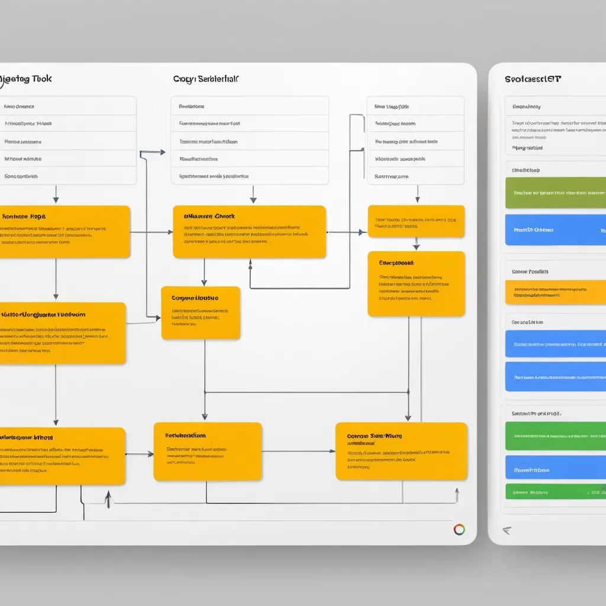Select the yellow 'Ilocteheatiom' flowchart node

point(208,452)
